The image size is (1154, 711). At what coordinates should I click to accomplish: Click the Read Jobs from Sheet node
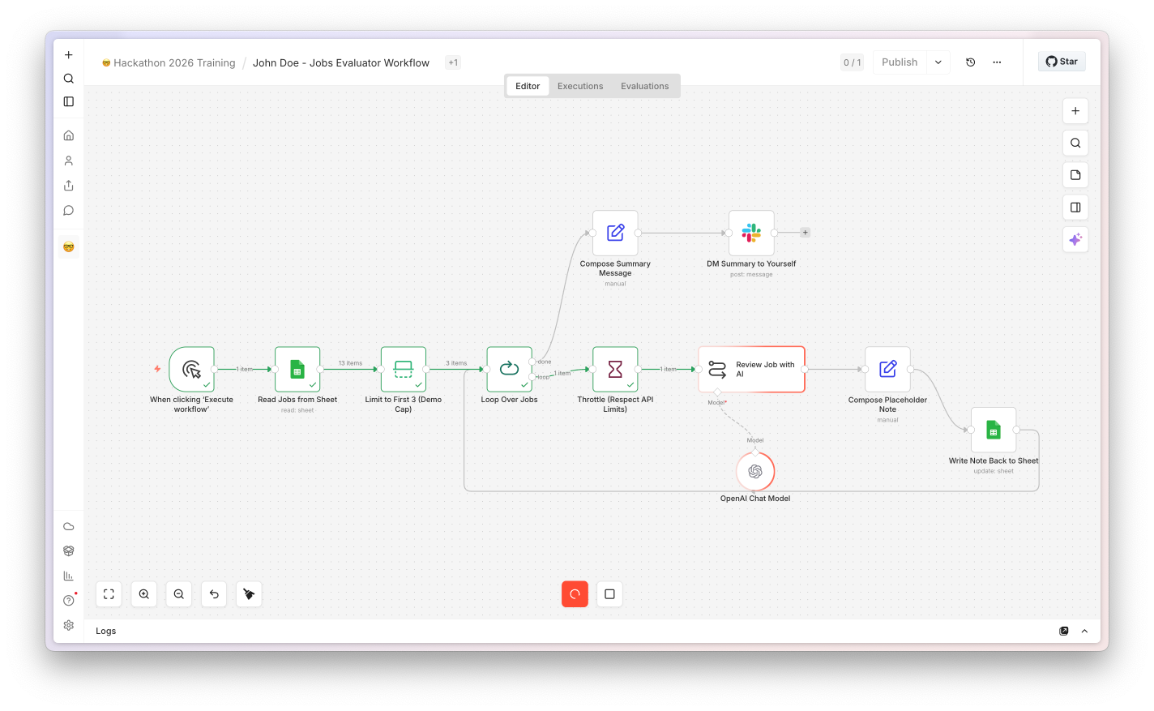[x=297, y=370]
